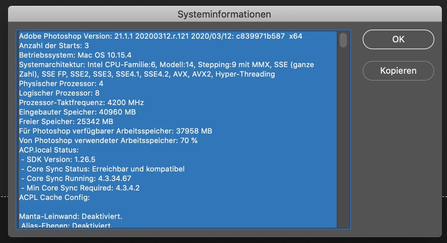This screenshot has width=447, height=243.
Task: Click the "Core Sync Status: Erreichbar und kompatibel" line
Action: point(103,169)
